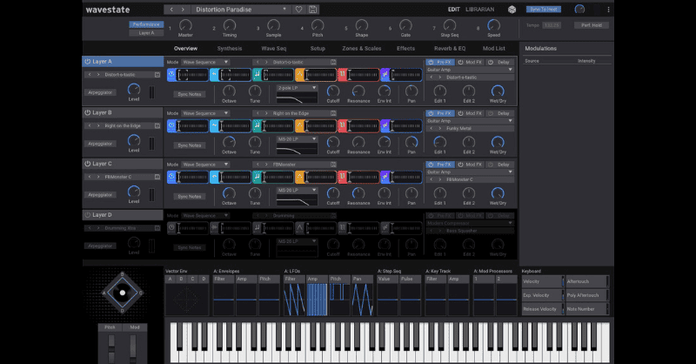Open the Effects tab
The width and height of the screenshot is (696, 364).
(x=405, y=49)
